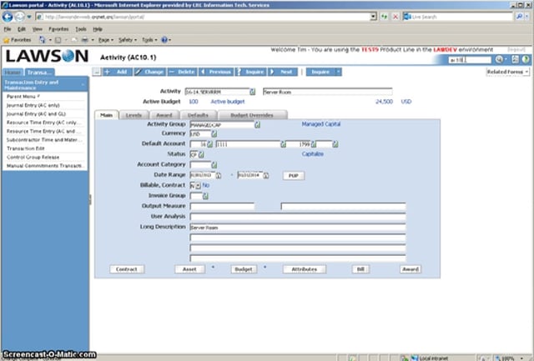Click the IE Help question mark icon

[x=164, y=40]
